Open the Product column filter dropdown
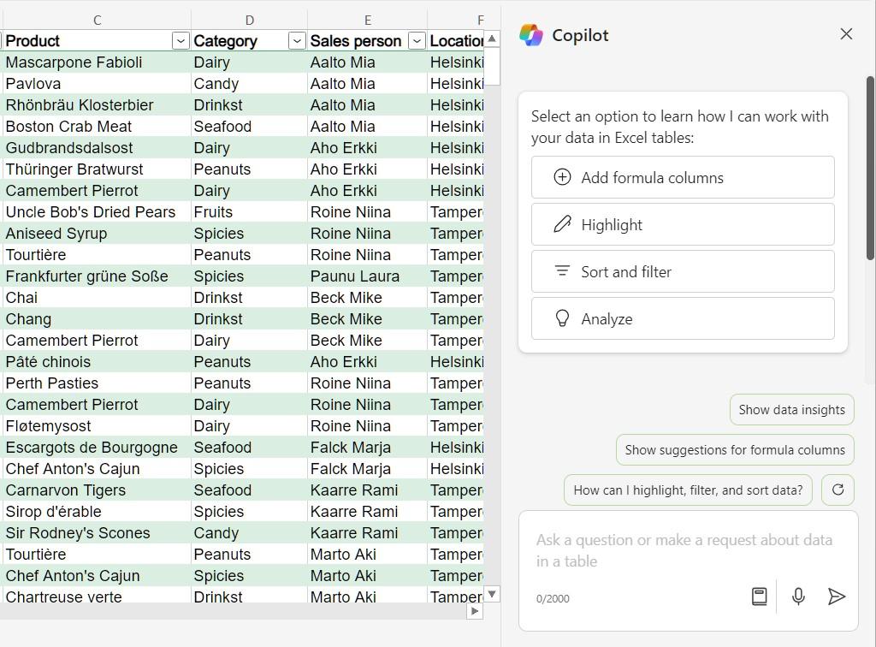Screen dimensions: 876x647 click(x=181, y=41)
